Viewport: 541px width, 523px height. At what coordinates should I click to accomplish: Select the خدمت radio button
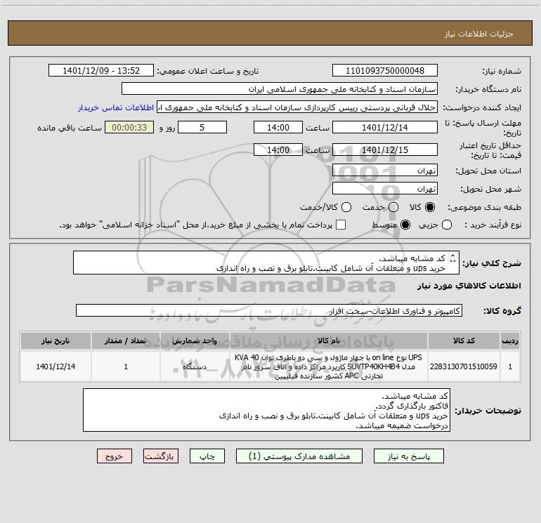coord(393,207)
